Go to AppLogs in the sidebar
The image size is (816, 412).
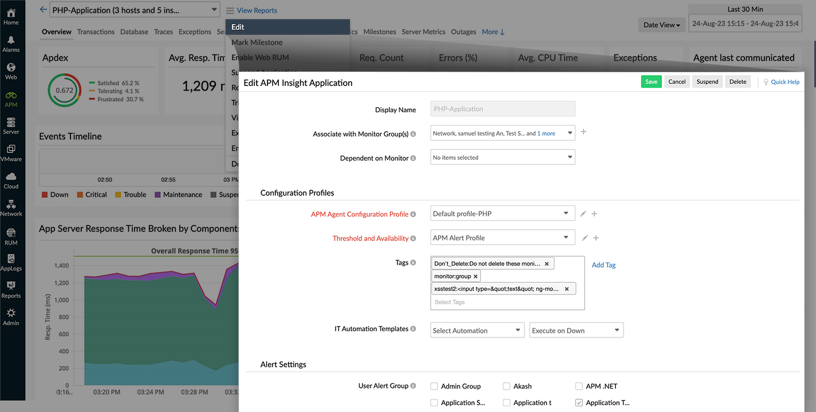pos(11,262)
